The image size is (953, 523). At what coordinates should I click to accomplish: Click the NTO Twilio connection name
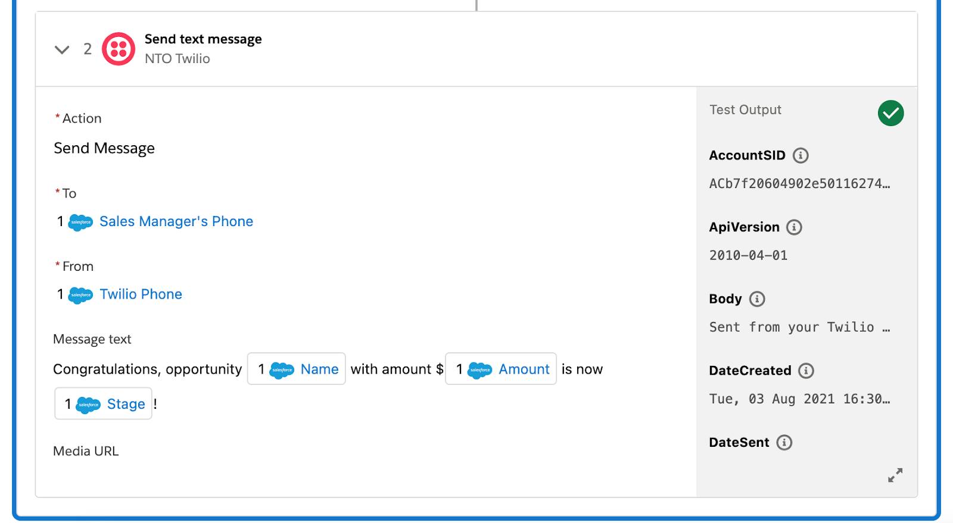click(x=177, y=58)
